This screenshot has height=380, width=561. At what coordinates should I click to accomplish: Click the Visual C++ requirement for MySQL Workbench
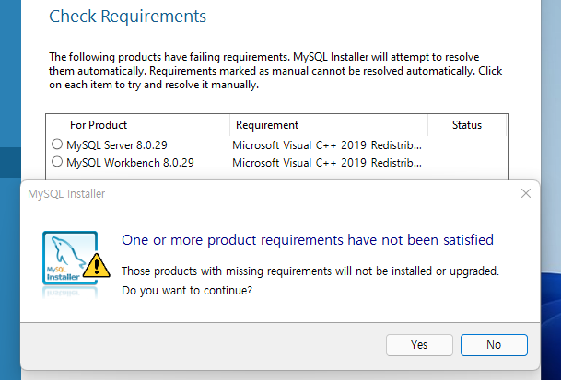(x=327, y=163)
